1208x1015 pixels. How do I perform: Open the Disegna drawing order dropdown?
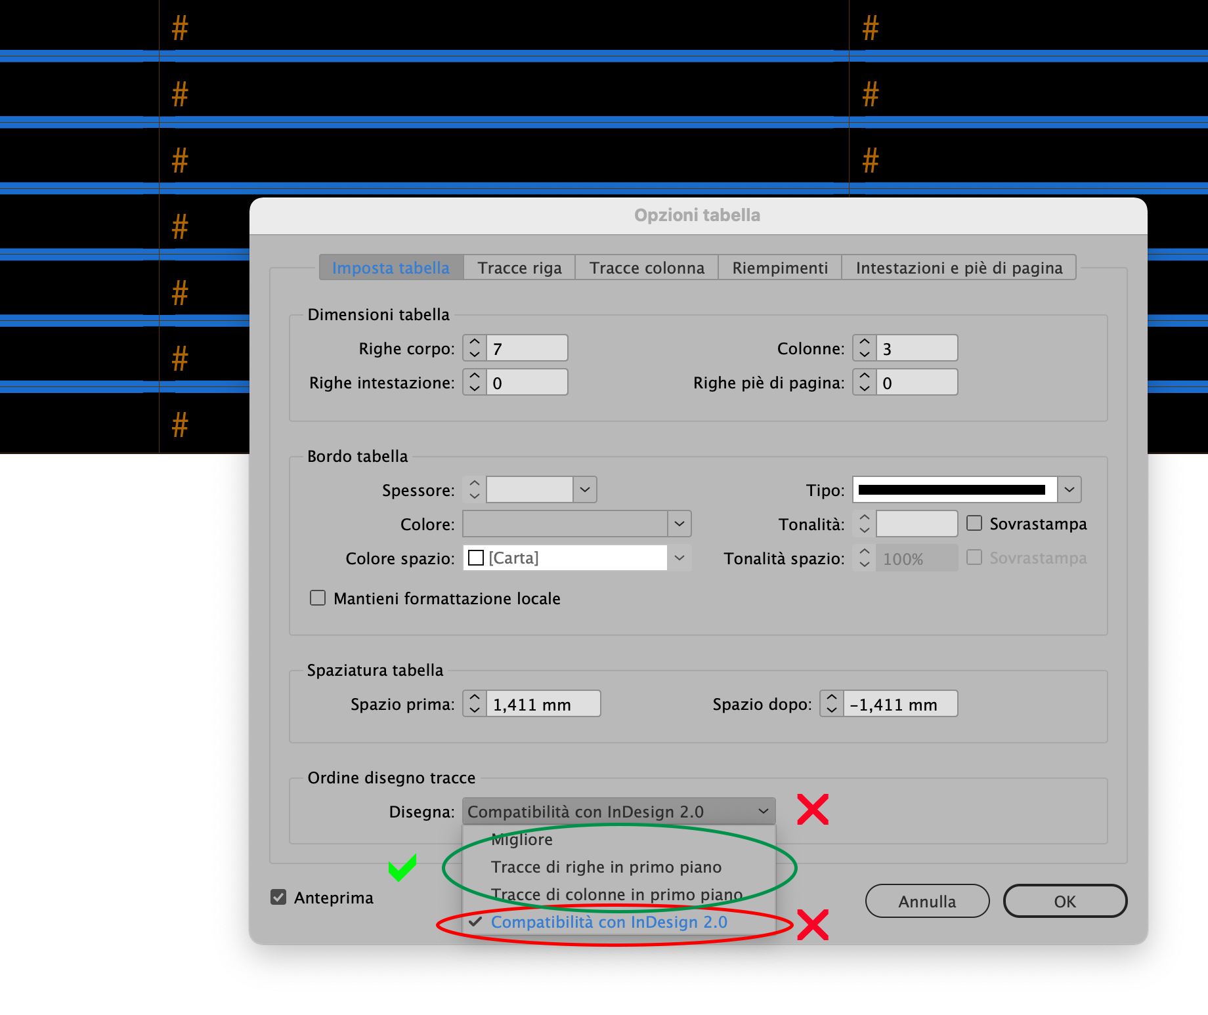[618, 811]
